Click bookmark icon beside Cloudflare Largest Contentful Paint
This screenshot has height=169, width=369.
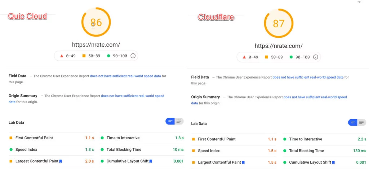click(x=243, y=162)
